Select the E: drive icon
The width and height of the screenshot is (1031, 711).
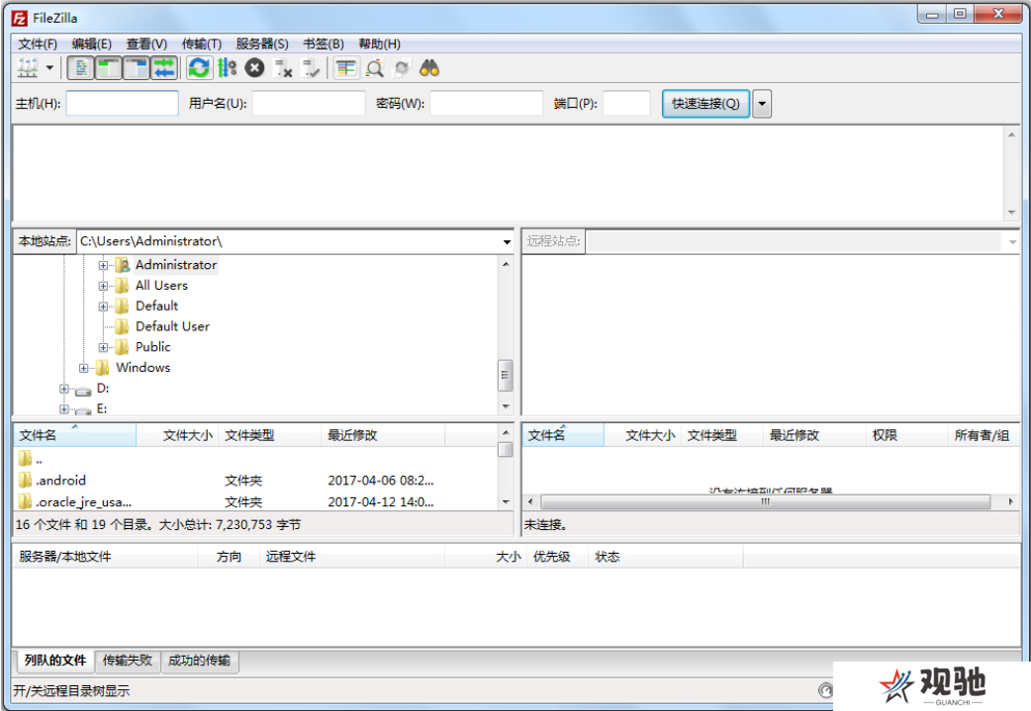pos(83,410)
